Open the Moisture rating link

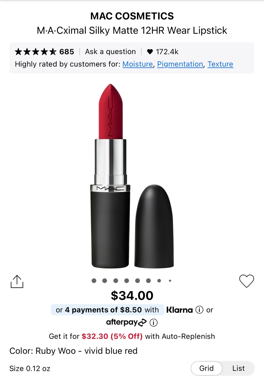click(137, 64)
